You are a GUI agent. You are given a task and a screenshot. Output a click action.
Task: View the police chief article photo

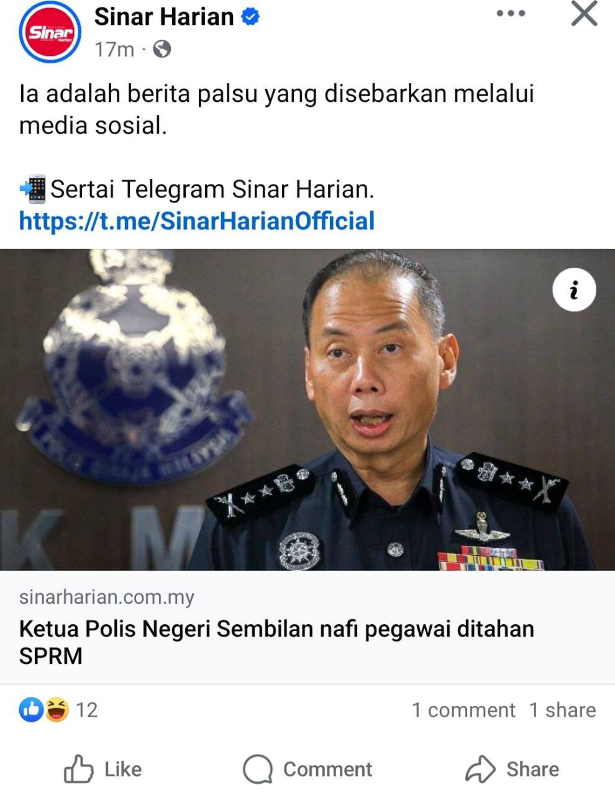coord(307,409)
